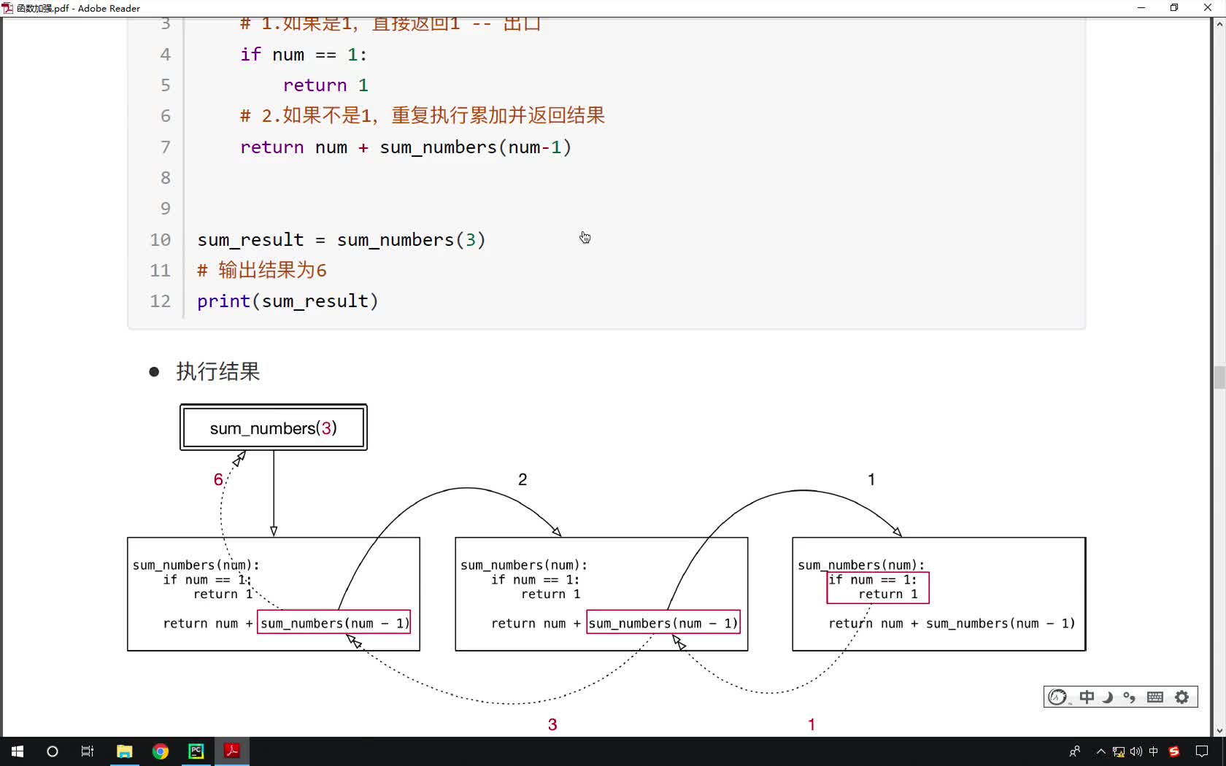Click the heading '执行结果'
1226x766 pixels.
(x=217, y=371)
